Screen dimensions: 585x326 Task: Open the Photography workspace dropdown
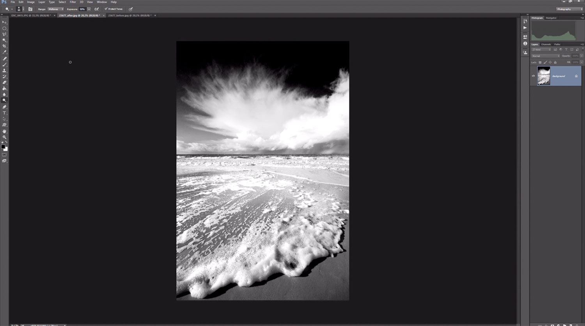point(569,9)
